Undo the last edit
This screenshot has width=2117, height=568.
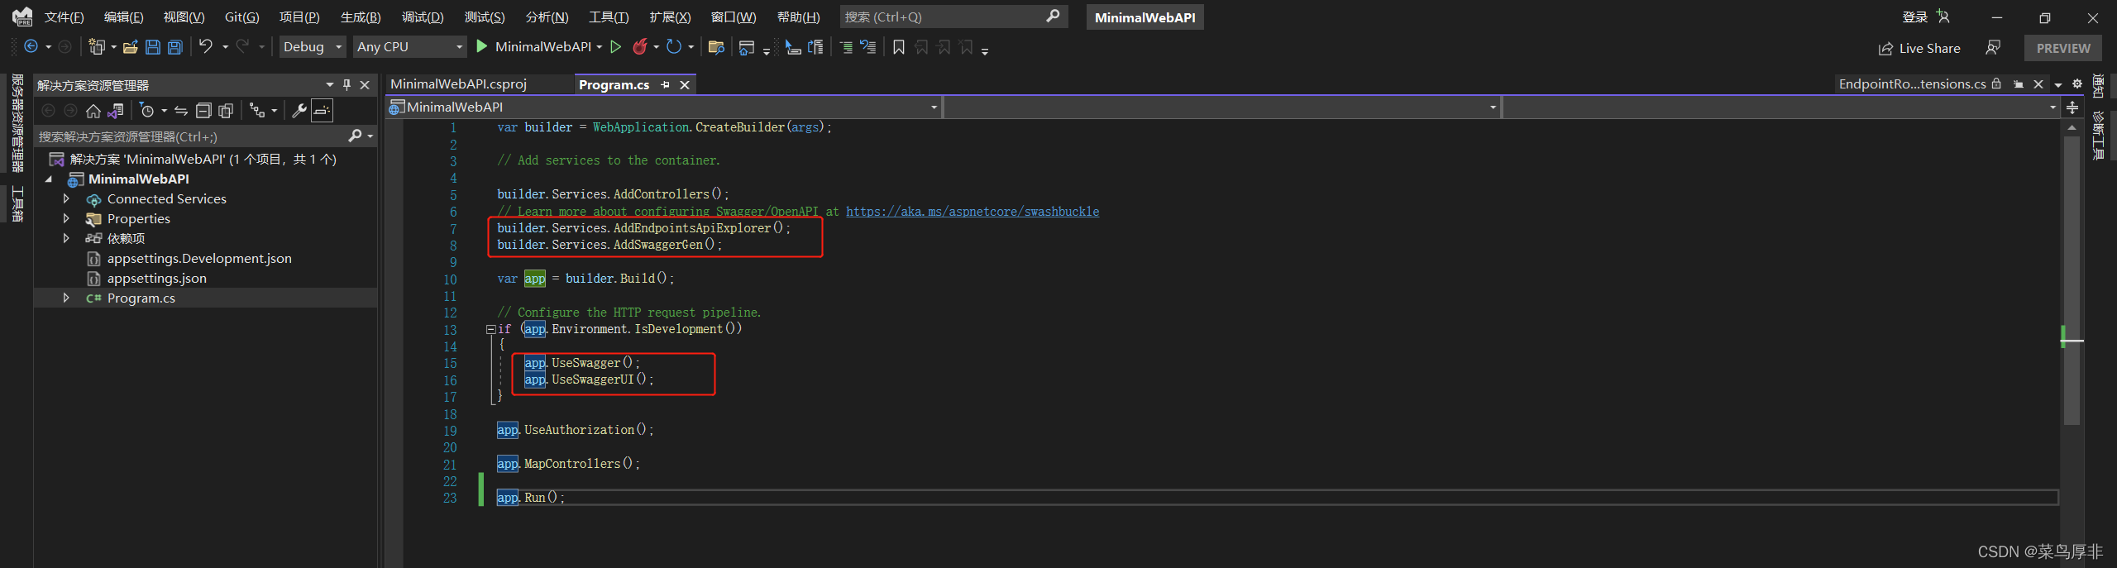206,47
